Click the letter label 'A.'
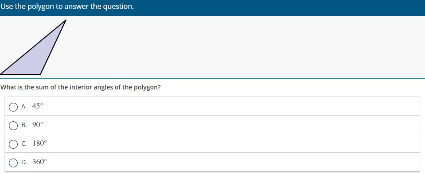The height and width of the screenshot is (174, 425). pyautogui.click(x=24, y=107)
